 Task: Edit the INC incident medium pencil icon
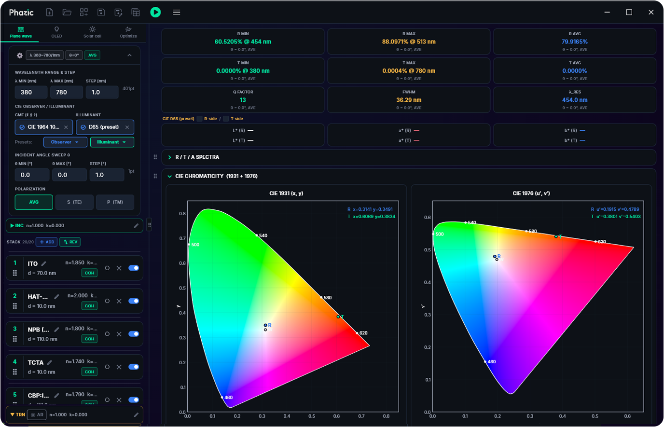[136, 225]
